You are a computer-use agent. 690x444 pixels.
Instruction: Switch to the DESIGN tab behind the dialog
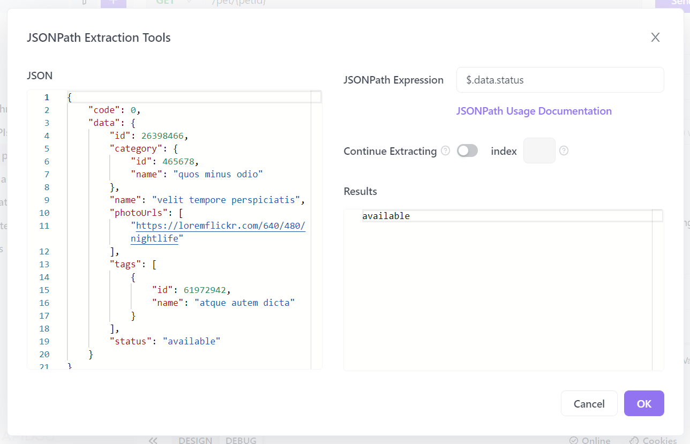click(196, 440)
